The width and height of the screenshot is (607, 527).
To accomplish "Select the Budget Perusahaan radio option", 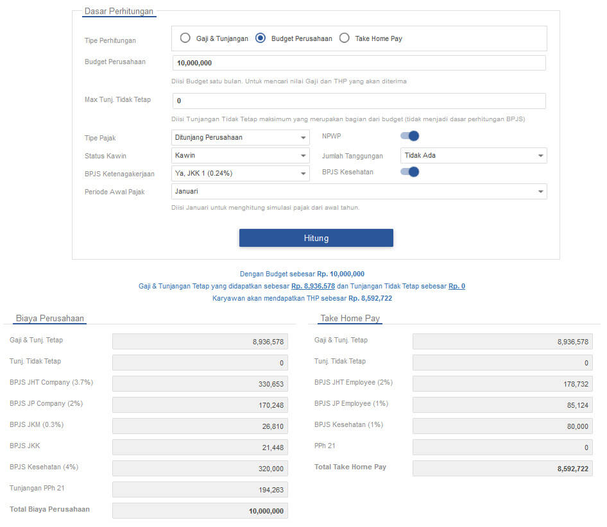I will click(x=261, y=38).
